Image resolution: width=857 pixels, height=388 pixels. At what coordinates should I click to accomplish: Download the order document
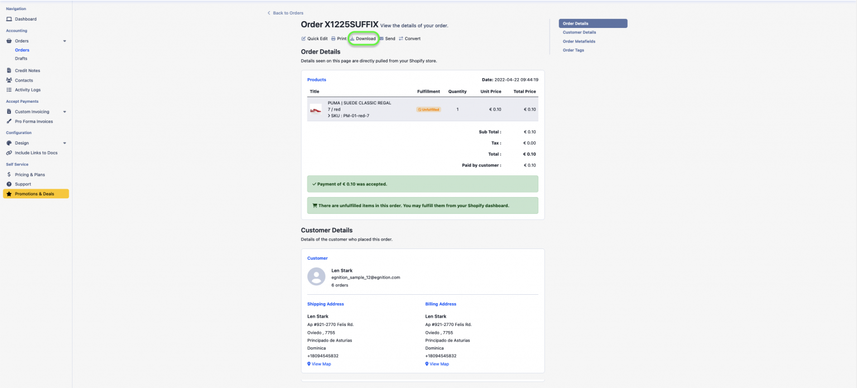[363, 38]
